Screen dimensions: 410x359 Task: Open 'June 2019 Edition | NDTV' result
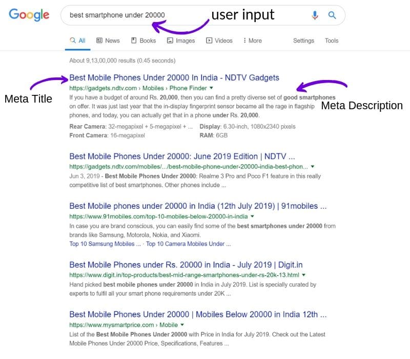pyautogui.click(x=182, y=156)
